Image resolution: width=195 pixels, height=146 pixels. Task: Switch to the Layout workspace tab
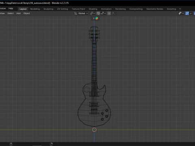click(23, 9)
